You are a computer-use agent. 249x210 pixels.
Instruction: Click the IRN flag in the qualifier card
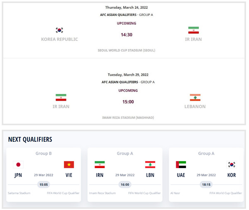[100, 165]
